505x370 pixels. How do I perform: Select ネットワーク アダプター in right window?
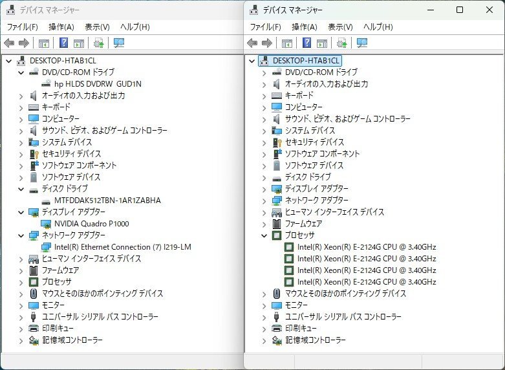pyautogui.click(x=317, y=201)
